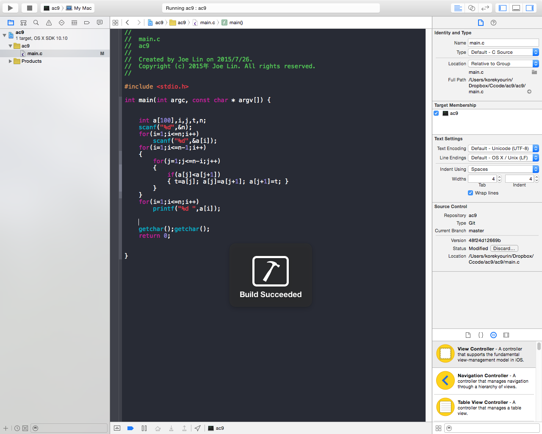
Task: Click the navigator filter field
Action: pyautogui.click(x=69, y=428)
